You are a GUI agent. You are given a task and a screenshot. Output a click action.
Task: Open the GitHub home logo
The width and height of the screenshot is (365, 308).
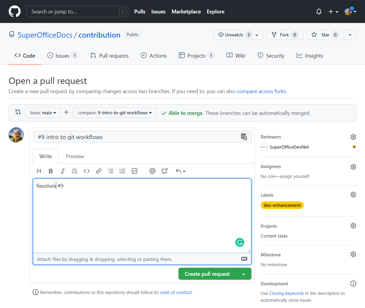click(15, 12)
